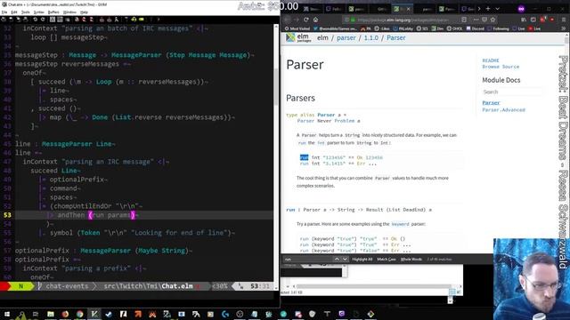Viewport: 570px width, 320px height.
Task: Show more bookmarks with the double chevron
Action: (563, 28)
